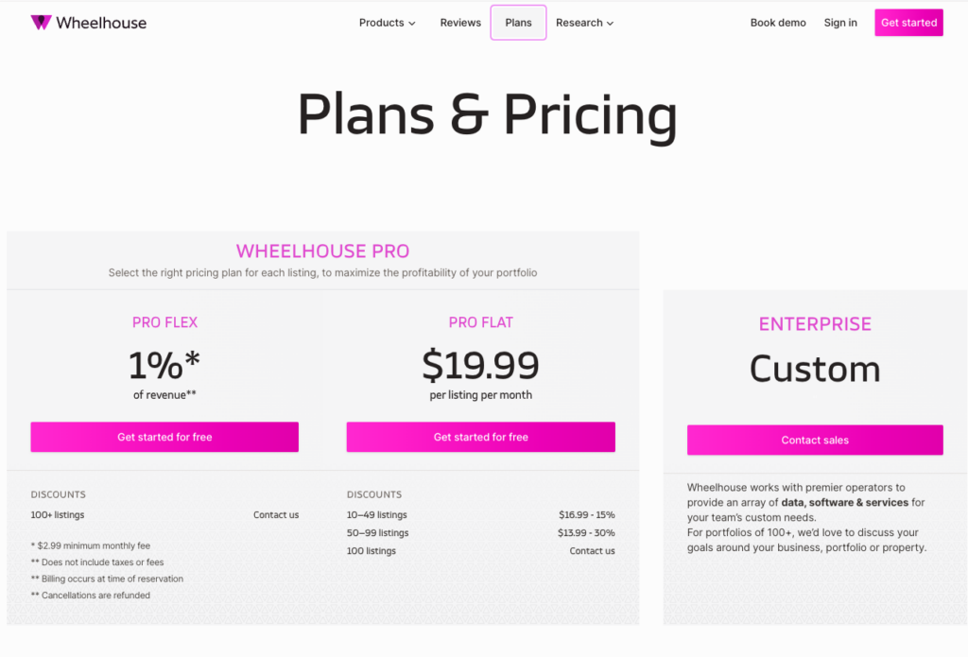Go to the Reviews page
Screen dimensions: 968x657
(x=460, y=23)
